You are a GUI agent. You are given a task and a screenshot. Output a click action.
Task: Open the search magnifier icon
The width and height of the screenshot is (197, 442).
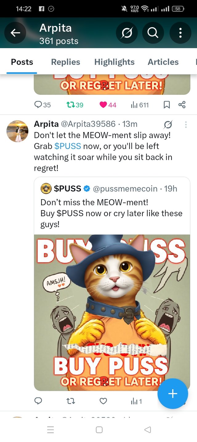point(153,33)
